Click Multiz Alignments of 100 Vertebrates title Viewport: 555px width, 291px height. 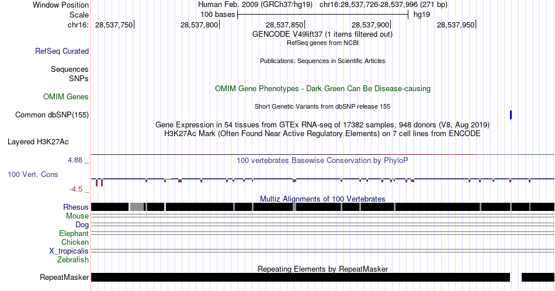point(322,199)
